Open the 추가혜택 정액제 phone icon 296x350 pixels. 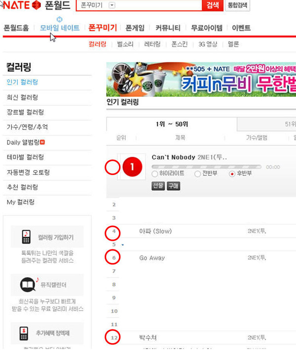pyautogui.click(x=24, y=333)
